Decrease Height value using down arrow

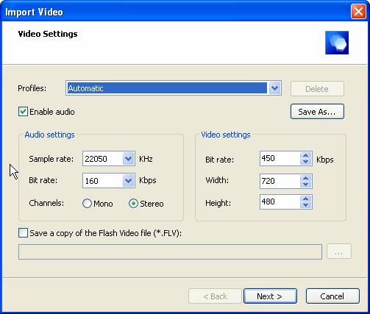point(305,205)
